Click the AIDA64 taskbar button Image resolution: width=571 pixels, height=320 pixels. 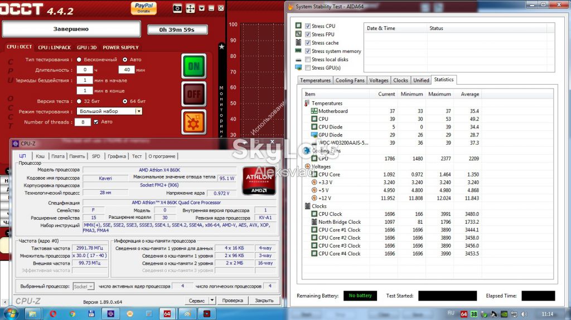167,313
